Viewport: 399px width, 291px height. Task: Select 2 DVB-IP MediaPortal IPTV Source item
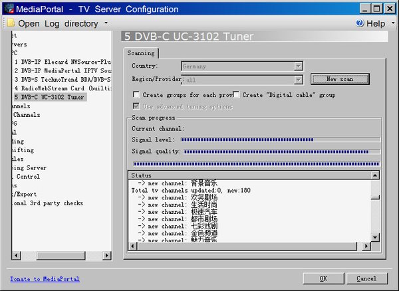pyautogui.click(x=63, y=70)
